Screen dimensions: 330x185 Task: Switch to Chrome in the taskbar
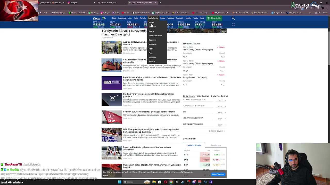pyautogui.click(x=171, y=182)
